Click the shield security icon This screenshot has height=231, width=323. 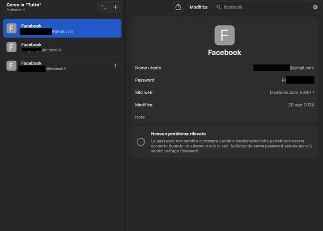[x=141, y=142]
